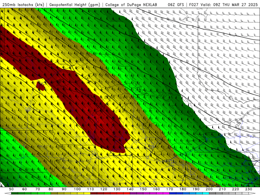Click the dark red swatch under the 110 label
This screenshot has width=260, height=195.
(94, 193)
